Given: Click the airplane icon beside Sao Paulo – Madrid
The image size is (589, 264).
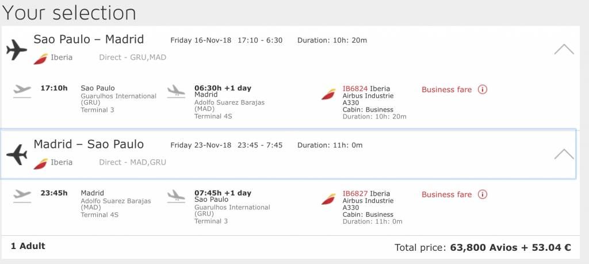Looking at the screenshot, I should point(17,50).
